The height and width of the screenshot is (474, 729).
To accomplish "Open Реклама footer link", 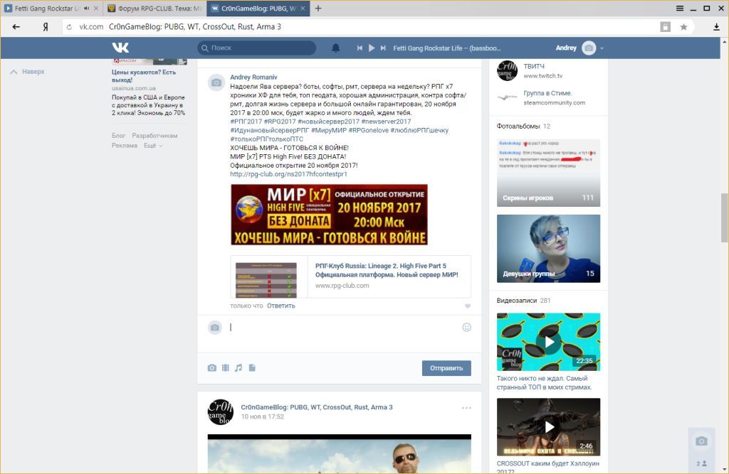I will pyautogui.click(x=125, y=145).
